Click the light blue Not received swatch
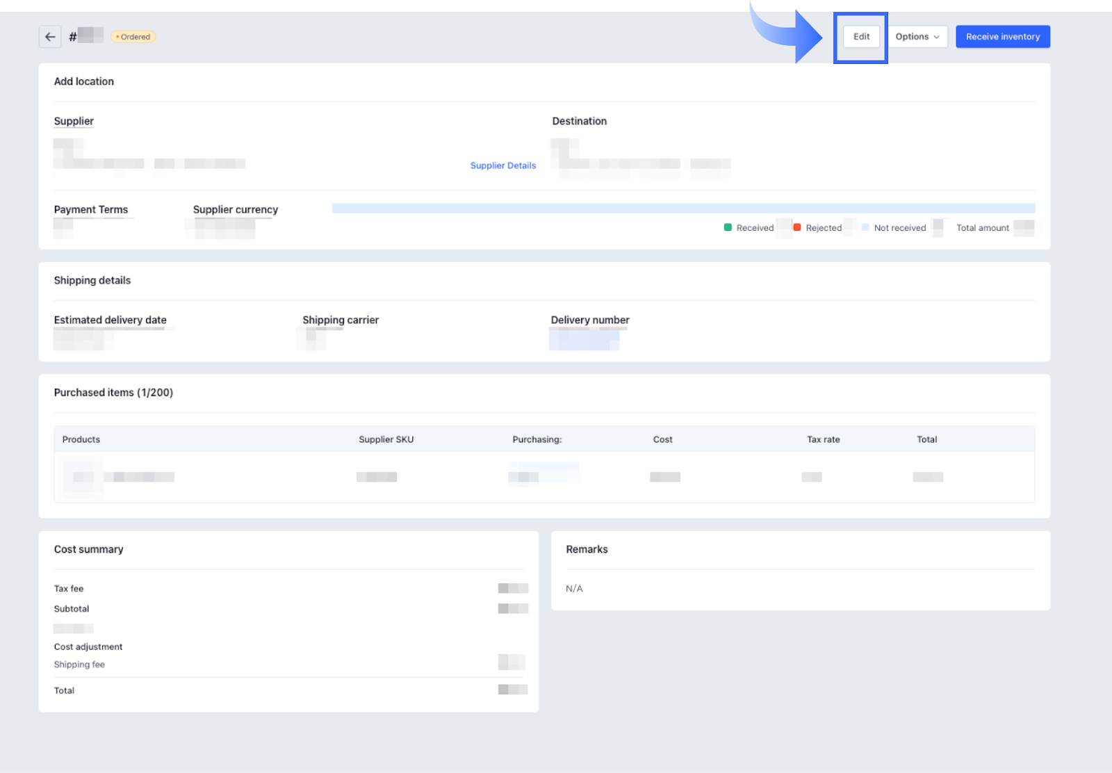 coord(865,227)
